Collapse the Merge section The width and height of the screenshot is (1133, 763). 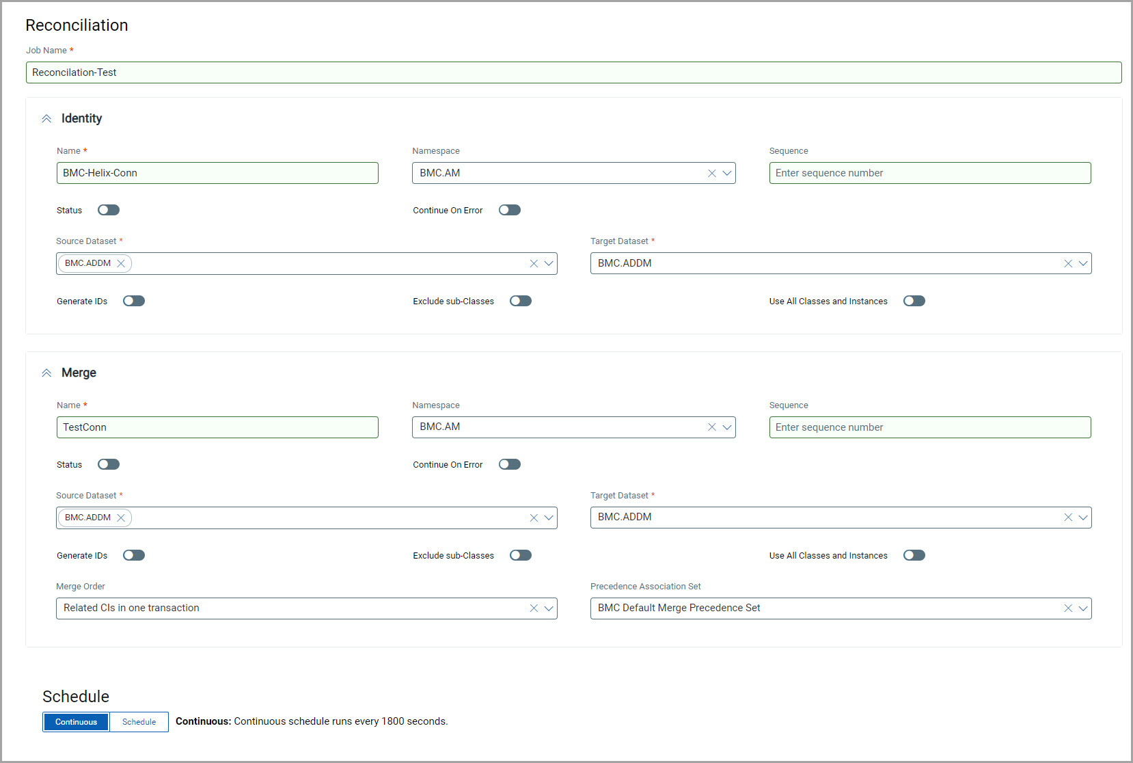pyautogui.click(x=46, y=373)
